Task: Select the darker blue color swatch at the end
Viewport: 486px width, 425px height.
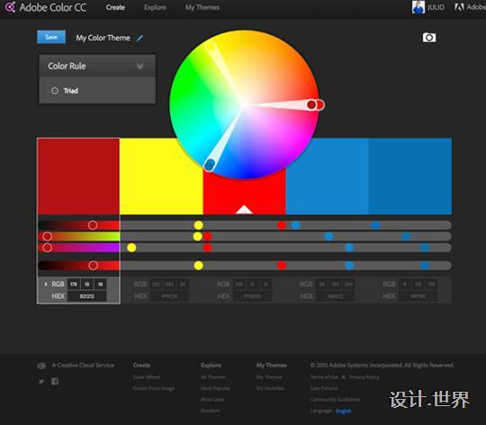Action: 410,176
